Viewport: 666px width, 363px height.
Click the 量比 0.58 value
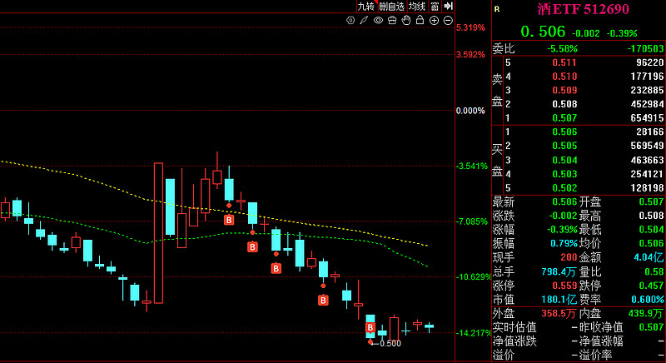click(654, 271)
